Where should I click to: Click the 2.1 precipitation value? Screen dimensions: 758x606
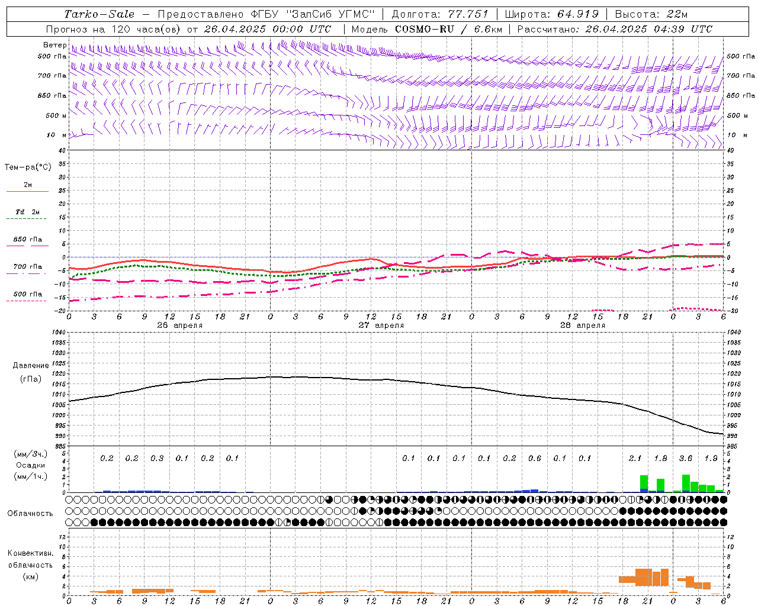pos(635,459)
